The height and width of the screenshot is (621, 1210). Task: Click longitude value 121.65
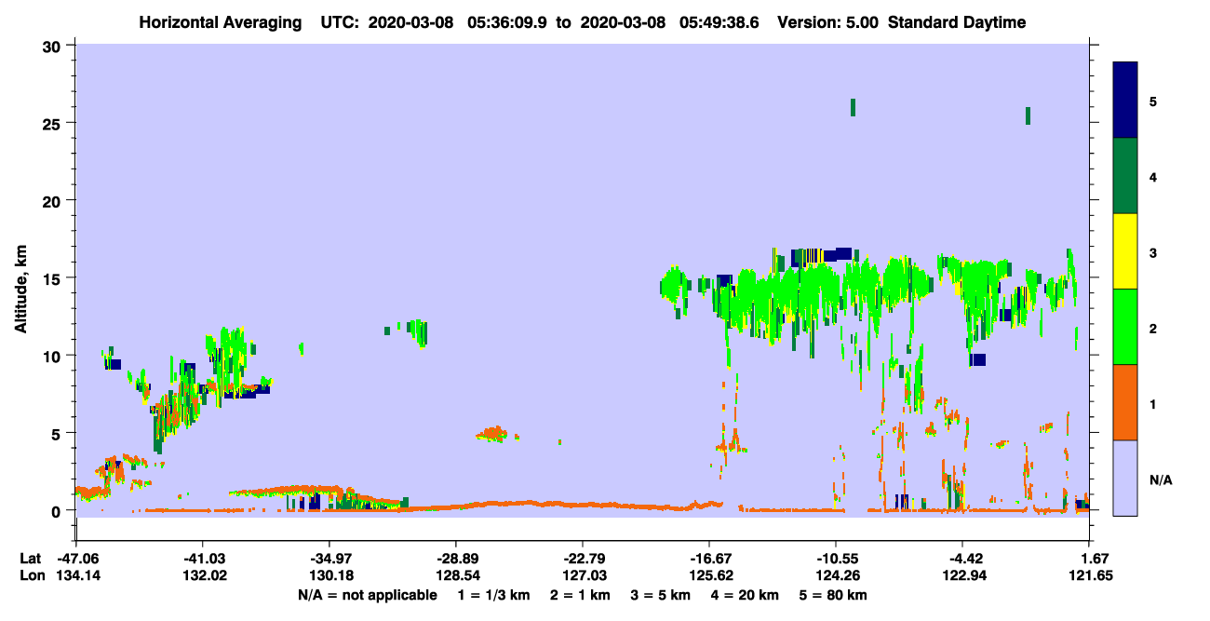click(1092, 575)
